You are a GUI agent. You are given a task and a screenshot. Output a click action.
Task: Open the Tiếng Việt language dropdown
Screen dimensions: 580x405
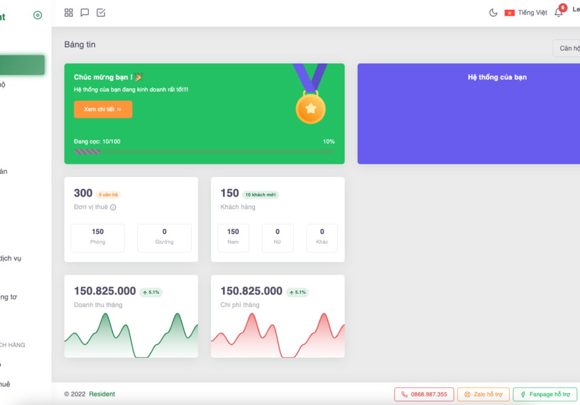click(x=532, y=13)
